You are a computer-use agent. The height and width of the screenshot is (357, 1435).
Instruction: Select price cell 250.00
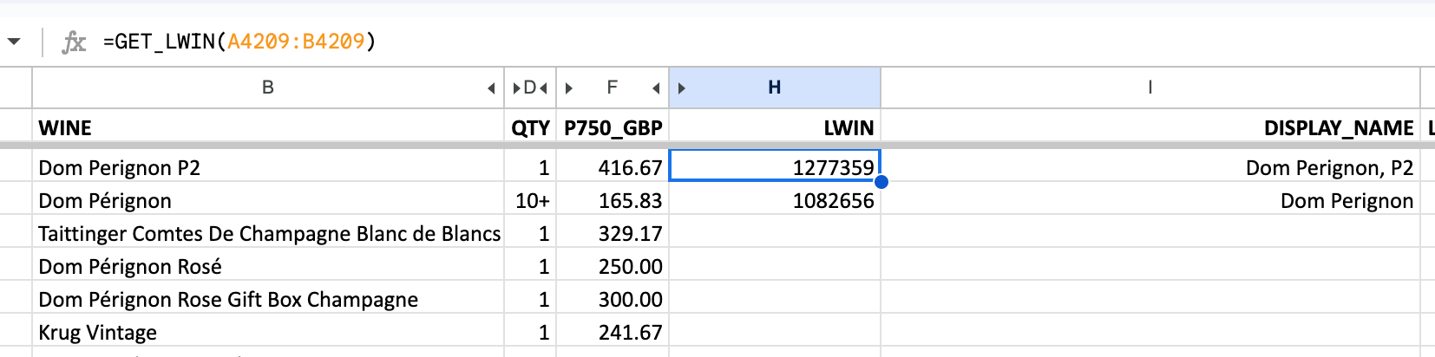[x=613, y=266]
